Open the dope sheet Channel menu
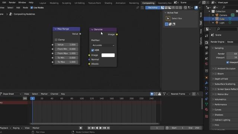Screen dimensions: 238x134 pyautogui.click(x=54, y=94)
